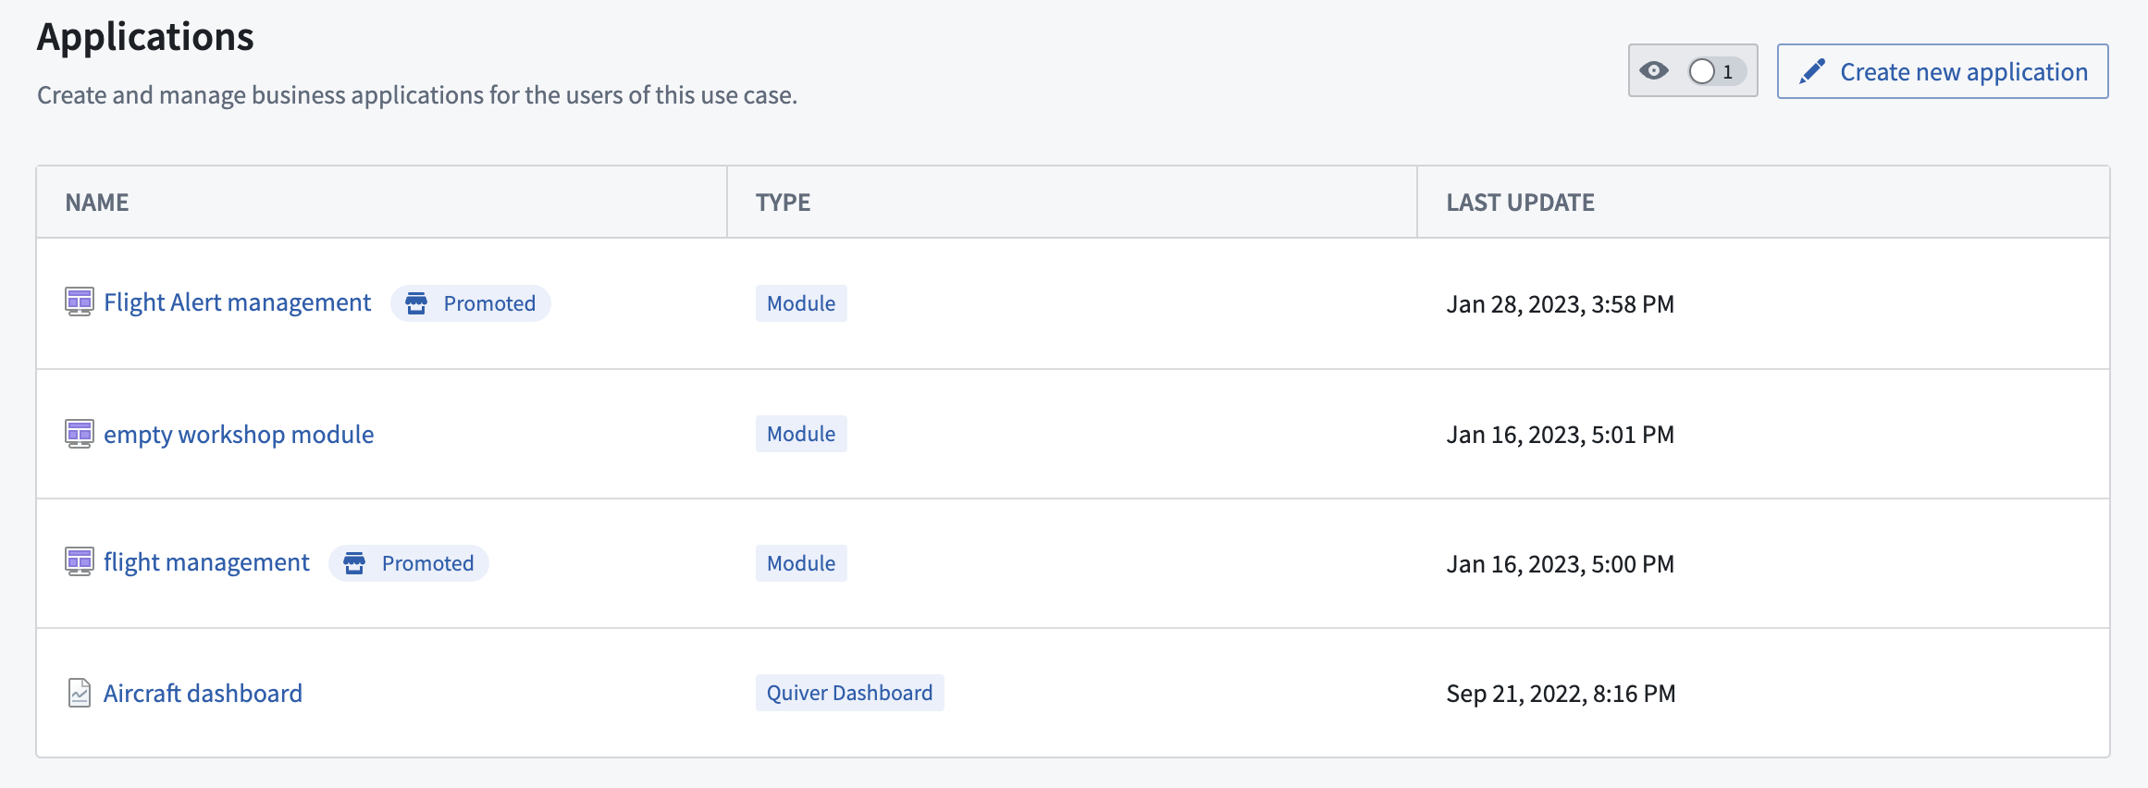Open empty workshop module link
2148x788 pixels.
[239, 434]
